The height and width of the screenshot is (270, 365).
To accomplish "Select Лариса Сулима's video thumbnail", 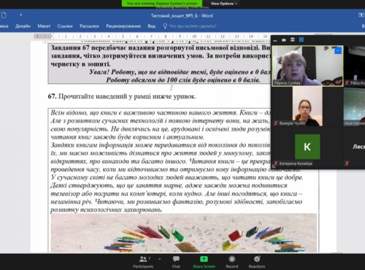I will (x=307, y=66).
